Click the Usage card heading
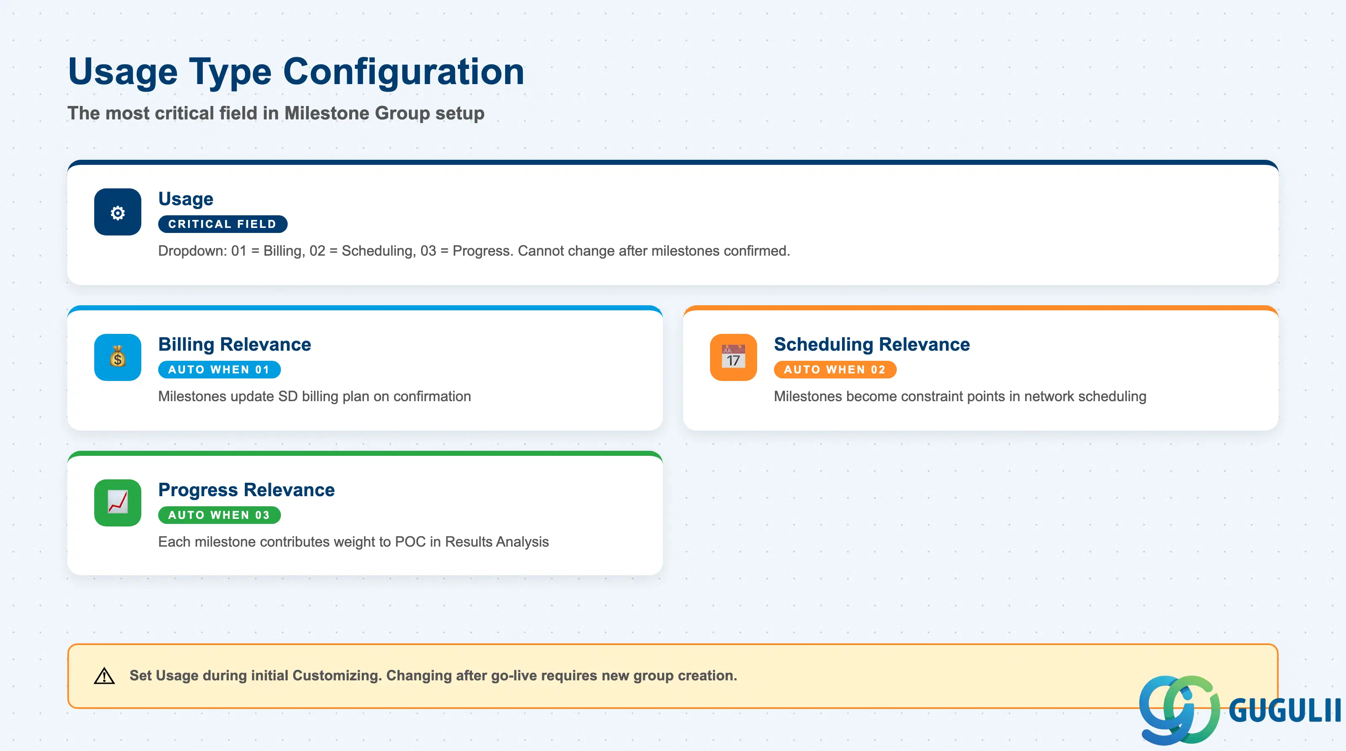Screen dimensions: 1346x751 pyautogui.click(x=186, y=199)
